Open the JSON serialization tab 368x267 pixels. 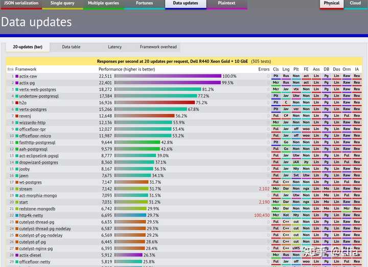[x=21, y=4]
